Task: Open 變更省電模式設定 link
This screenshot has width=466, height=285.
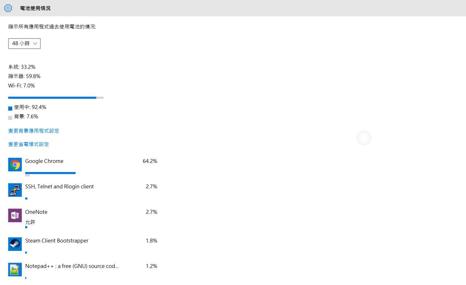Action: pyautogui.click(x=28, y=144)
